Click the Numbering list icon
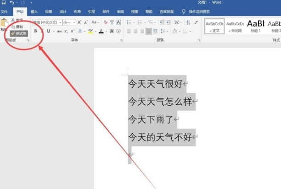 click(140, 22)
